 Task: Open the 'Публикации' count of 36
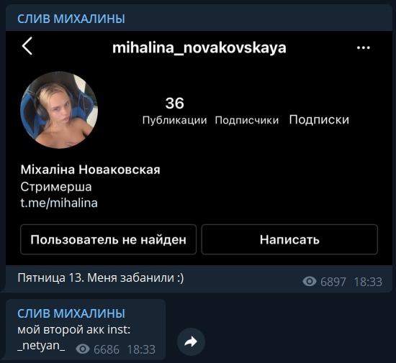(x=174, y=111)
